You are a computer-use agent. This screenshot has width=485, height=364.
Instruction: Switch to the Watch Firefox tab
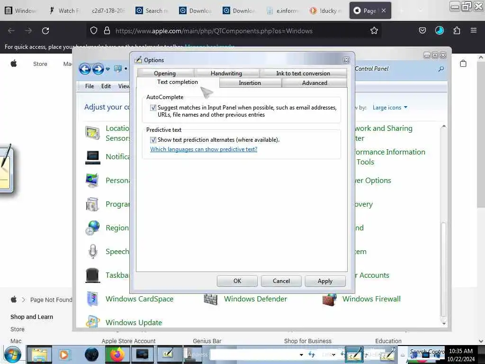(64, 10)
